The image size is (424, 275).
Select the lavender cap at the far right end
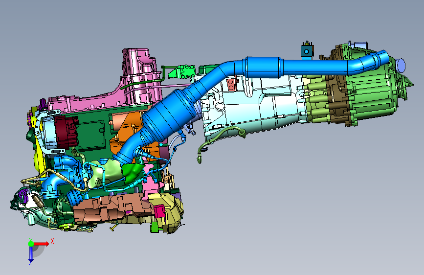pyautogui.click(x=401, y=66)
